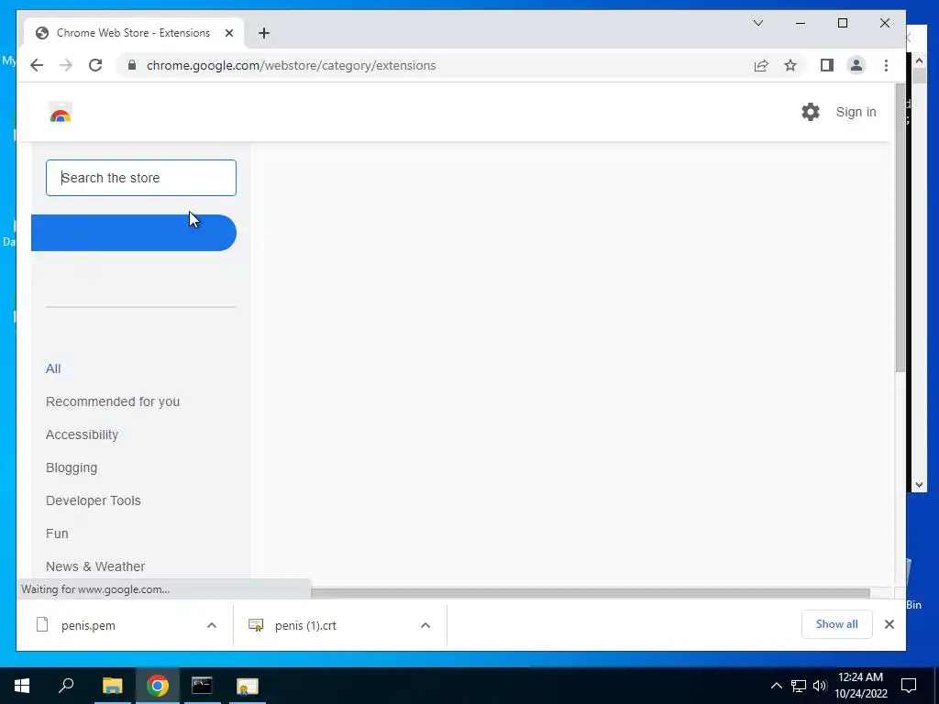Image resolution: width=939 pixels, height=704 pixels.
Task: Open Web Store settings gear
Action: (x=811, y=112)
